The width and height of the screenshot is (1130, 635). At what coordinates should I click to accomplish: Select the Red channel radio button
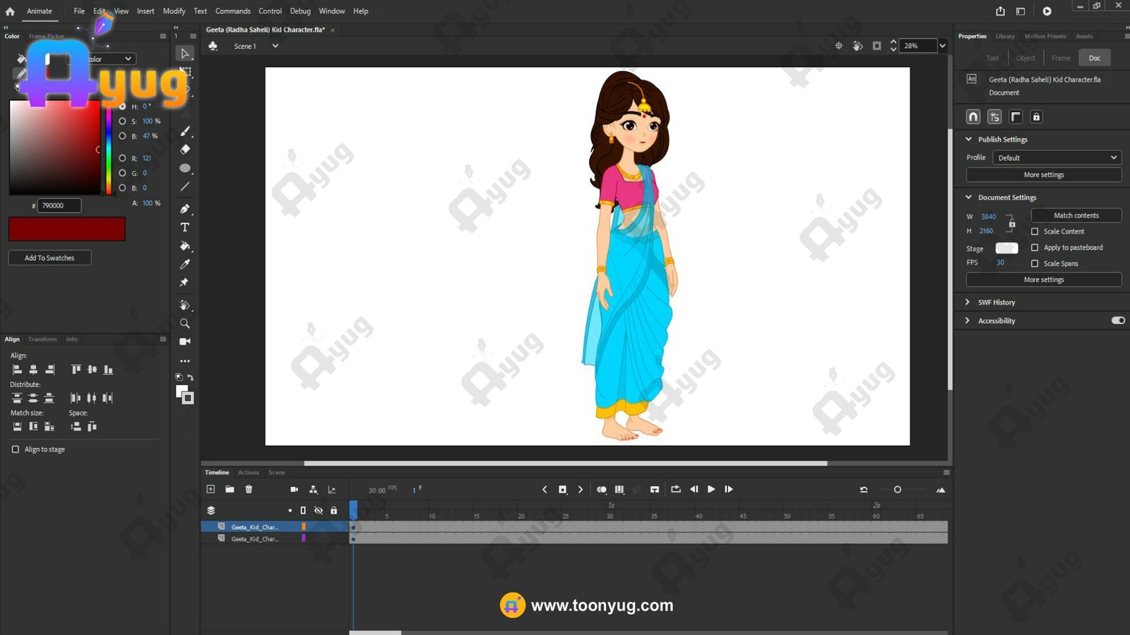tap(122, 158)
